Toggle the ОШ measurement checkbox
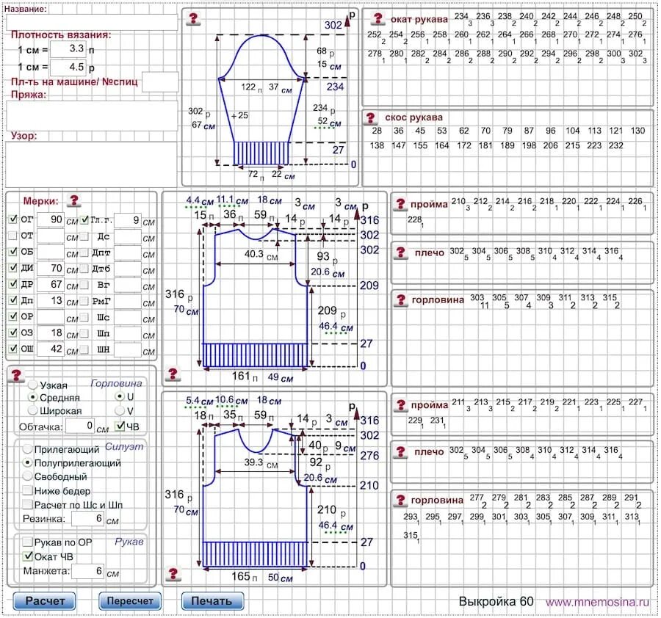 pos(13,349)
